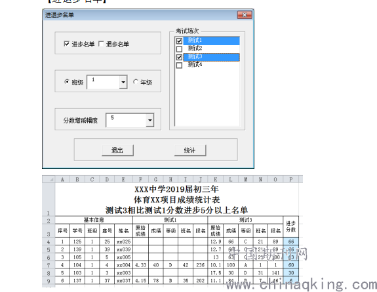Click the 统计 button
The height and width of the screenshot is (292, 377).
tap(190, 151)
